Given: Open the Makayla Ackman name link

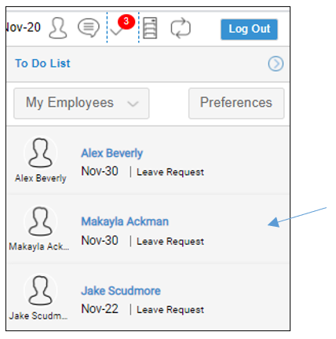Looking at the screenshot, I should coord(125,221).
